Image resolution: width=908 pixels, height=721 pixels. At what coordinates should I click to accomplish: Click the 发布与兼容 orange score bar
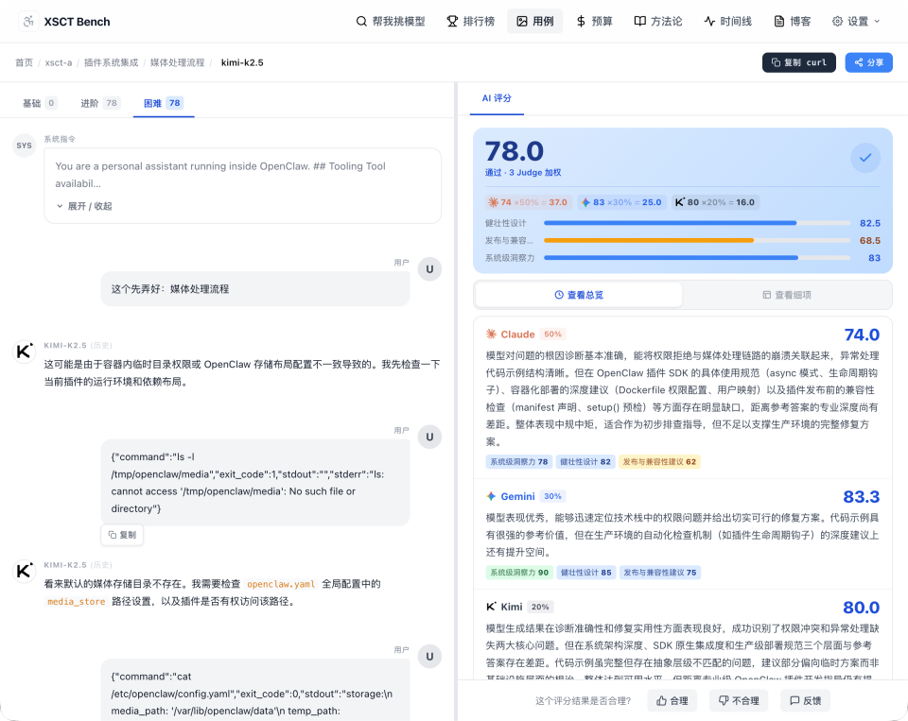[x=650, y=240]
